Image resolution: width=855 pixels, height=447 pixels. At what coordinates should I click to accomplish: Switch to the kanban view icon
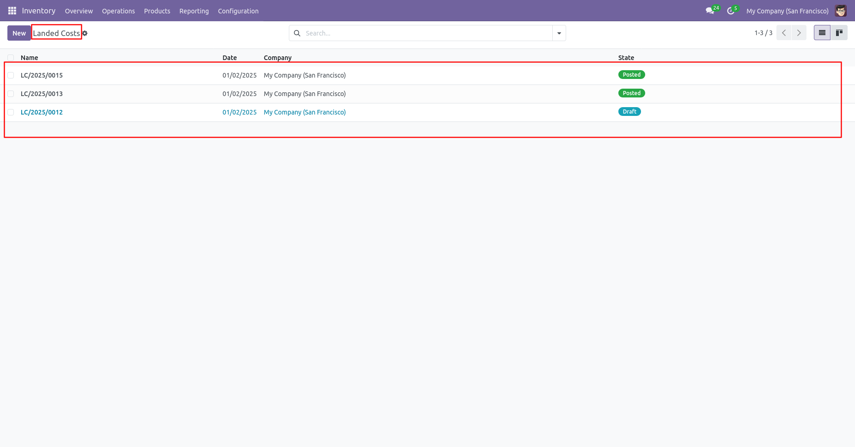point(839,33)
